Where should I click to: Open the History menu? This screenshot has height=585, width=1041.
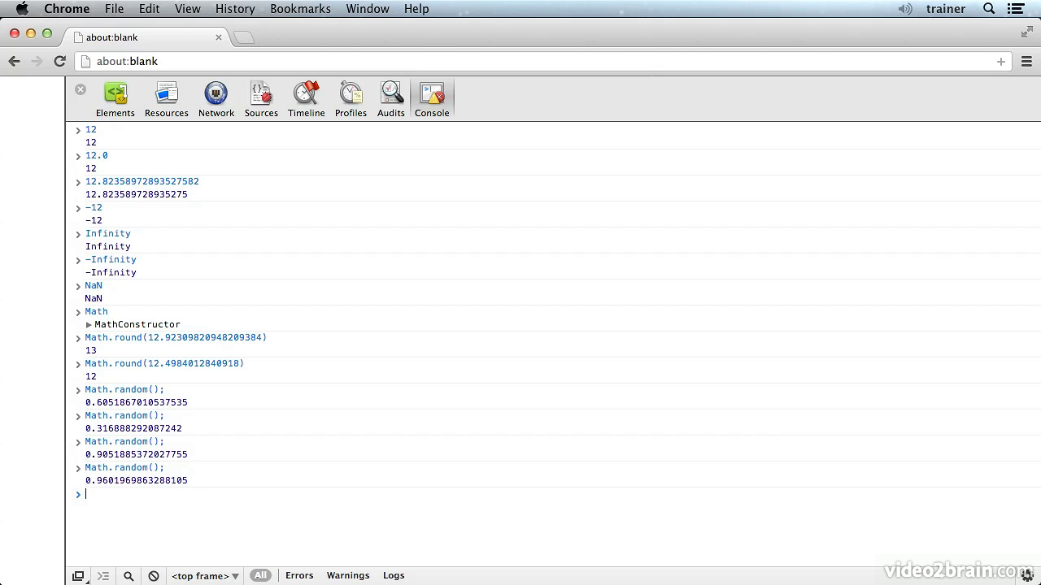point(235,9)
